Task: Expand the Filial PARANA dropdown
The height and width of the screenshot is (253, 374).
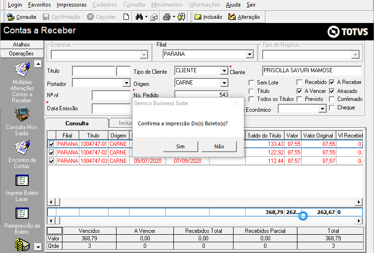Action: coord(249,54)
